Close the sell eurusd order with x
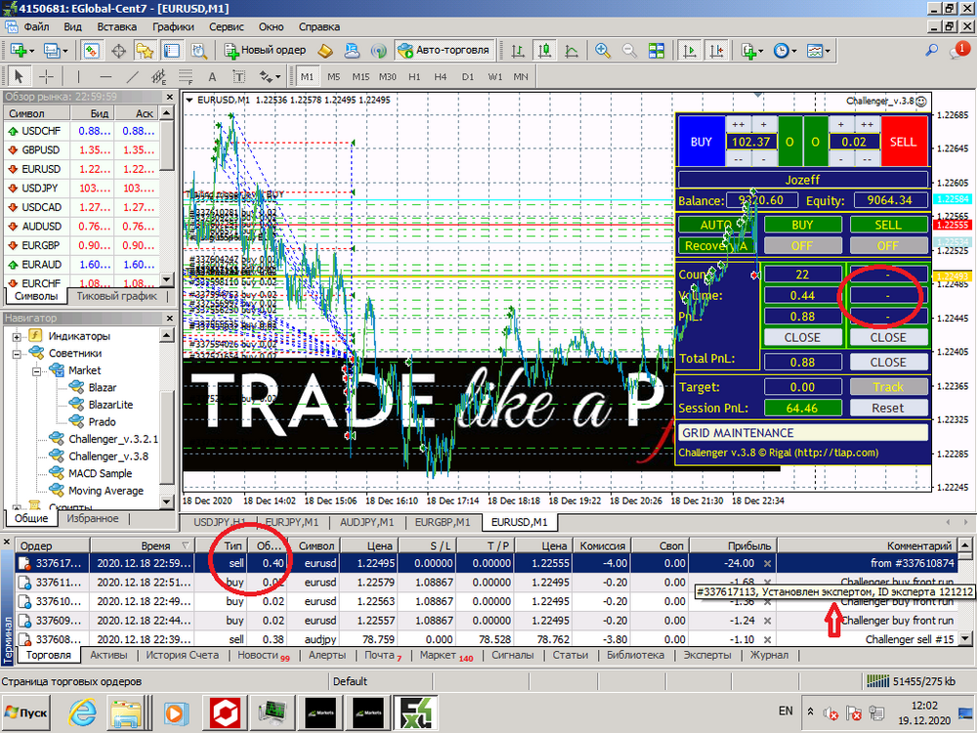 point(768,564)
